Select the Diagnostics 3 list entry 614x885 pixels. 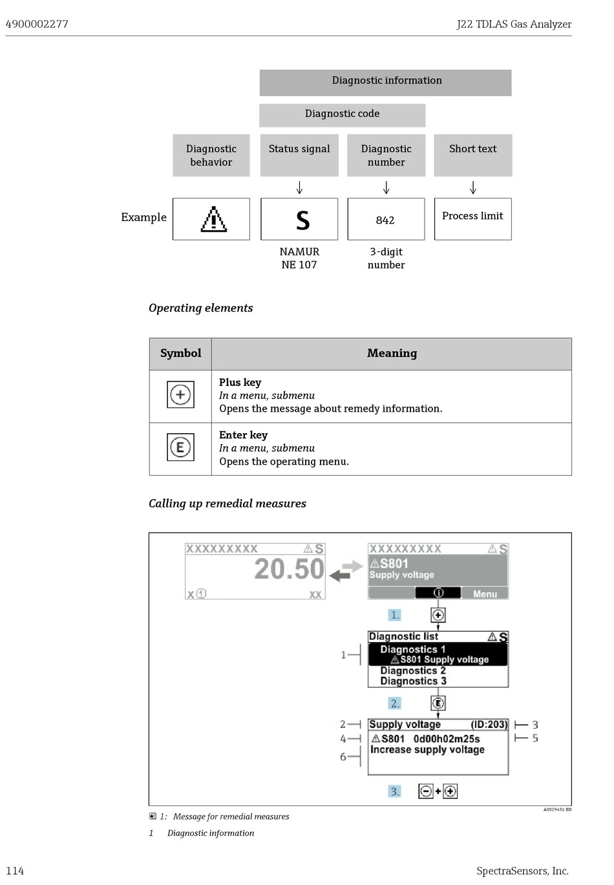413,681
